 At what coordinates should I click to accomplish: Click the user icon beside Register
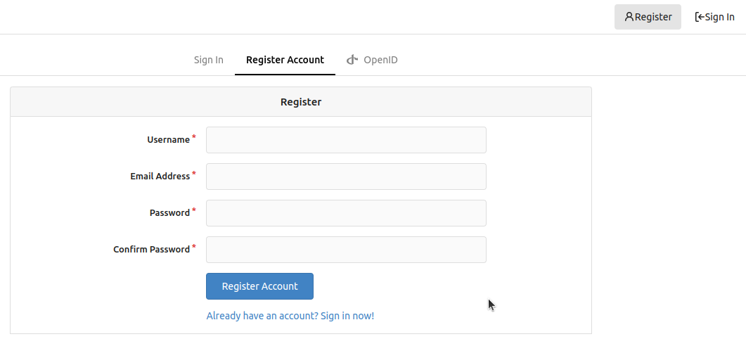629,17
